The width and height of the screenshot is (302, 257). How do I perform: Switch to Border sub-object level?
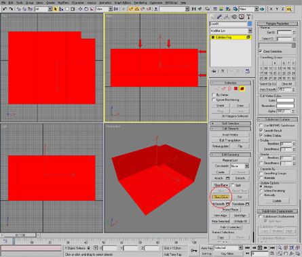229,89
